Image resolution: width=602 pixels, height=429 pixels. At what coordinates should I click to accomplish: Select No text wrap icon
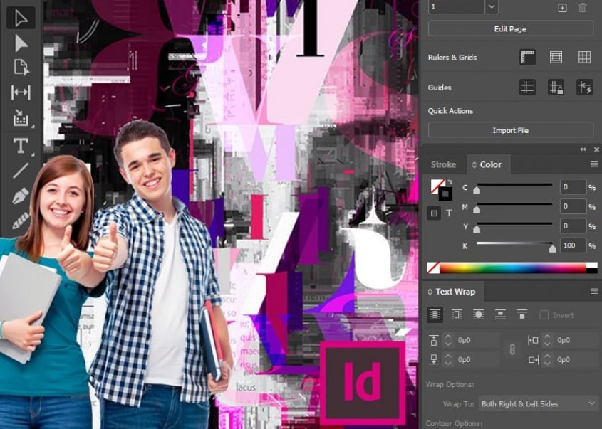click(435, 314)
